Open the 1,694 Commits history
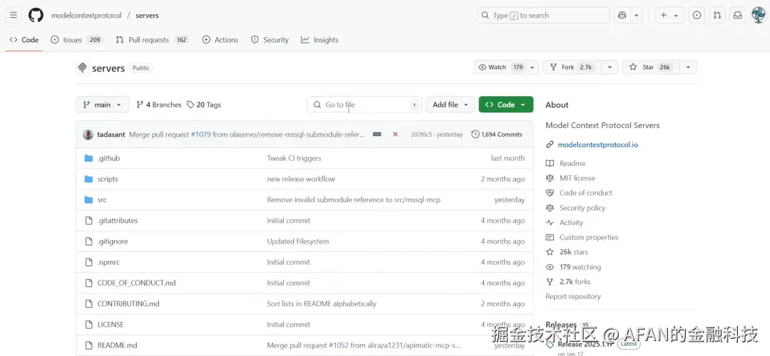The width and height of the screenshot is (770, 356). point(496,135)
